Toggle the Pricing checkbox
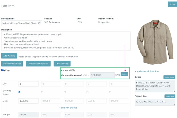 [x=2, y=70]
